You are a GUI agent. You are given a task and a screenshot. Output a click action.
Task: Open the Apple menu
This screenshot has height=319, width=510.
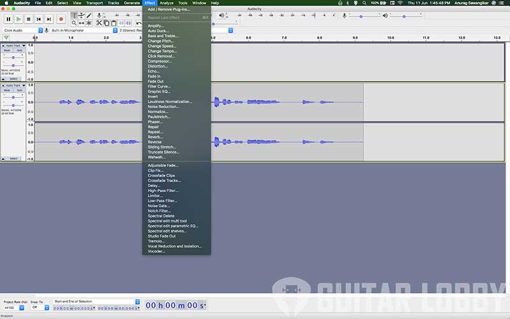coord(6,3)
